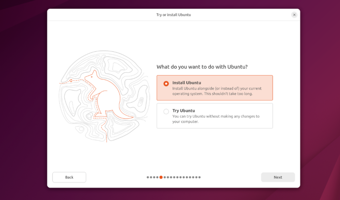Viewport: 340px width, 200px height.
Task: Select the Try Ubuntu radio button
Action: click(166, 111)
